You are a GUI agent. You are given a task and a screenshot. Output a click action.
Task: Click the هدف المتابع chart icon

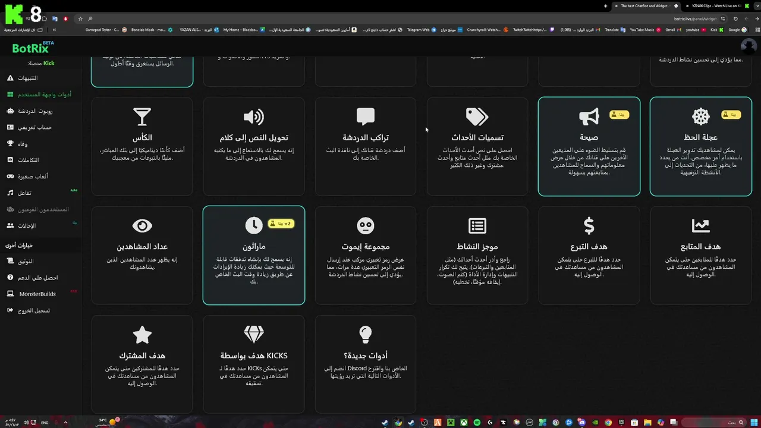click(x=701, y=226)
